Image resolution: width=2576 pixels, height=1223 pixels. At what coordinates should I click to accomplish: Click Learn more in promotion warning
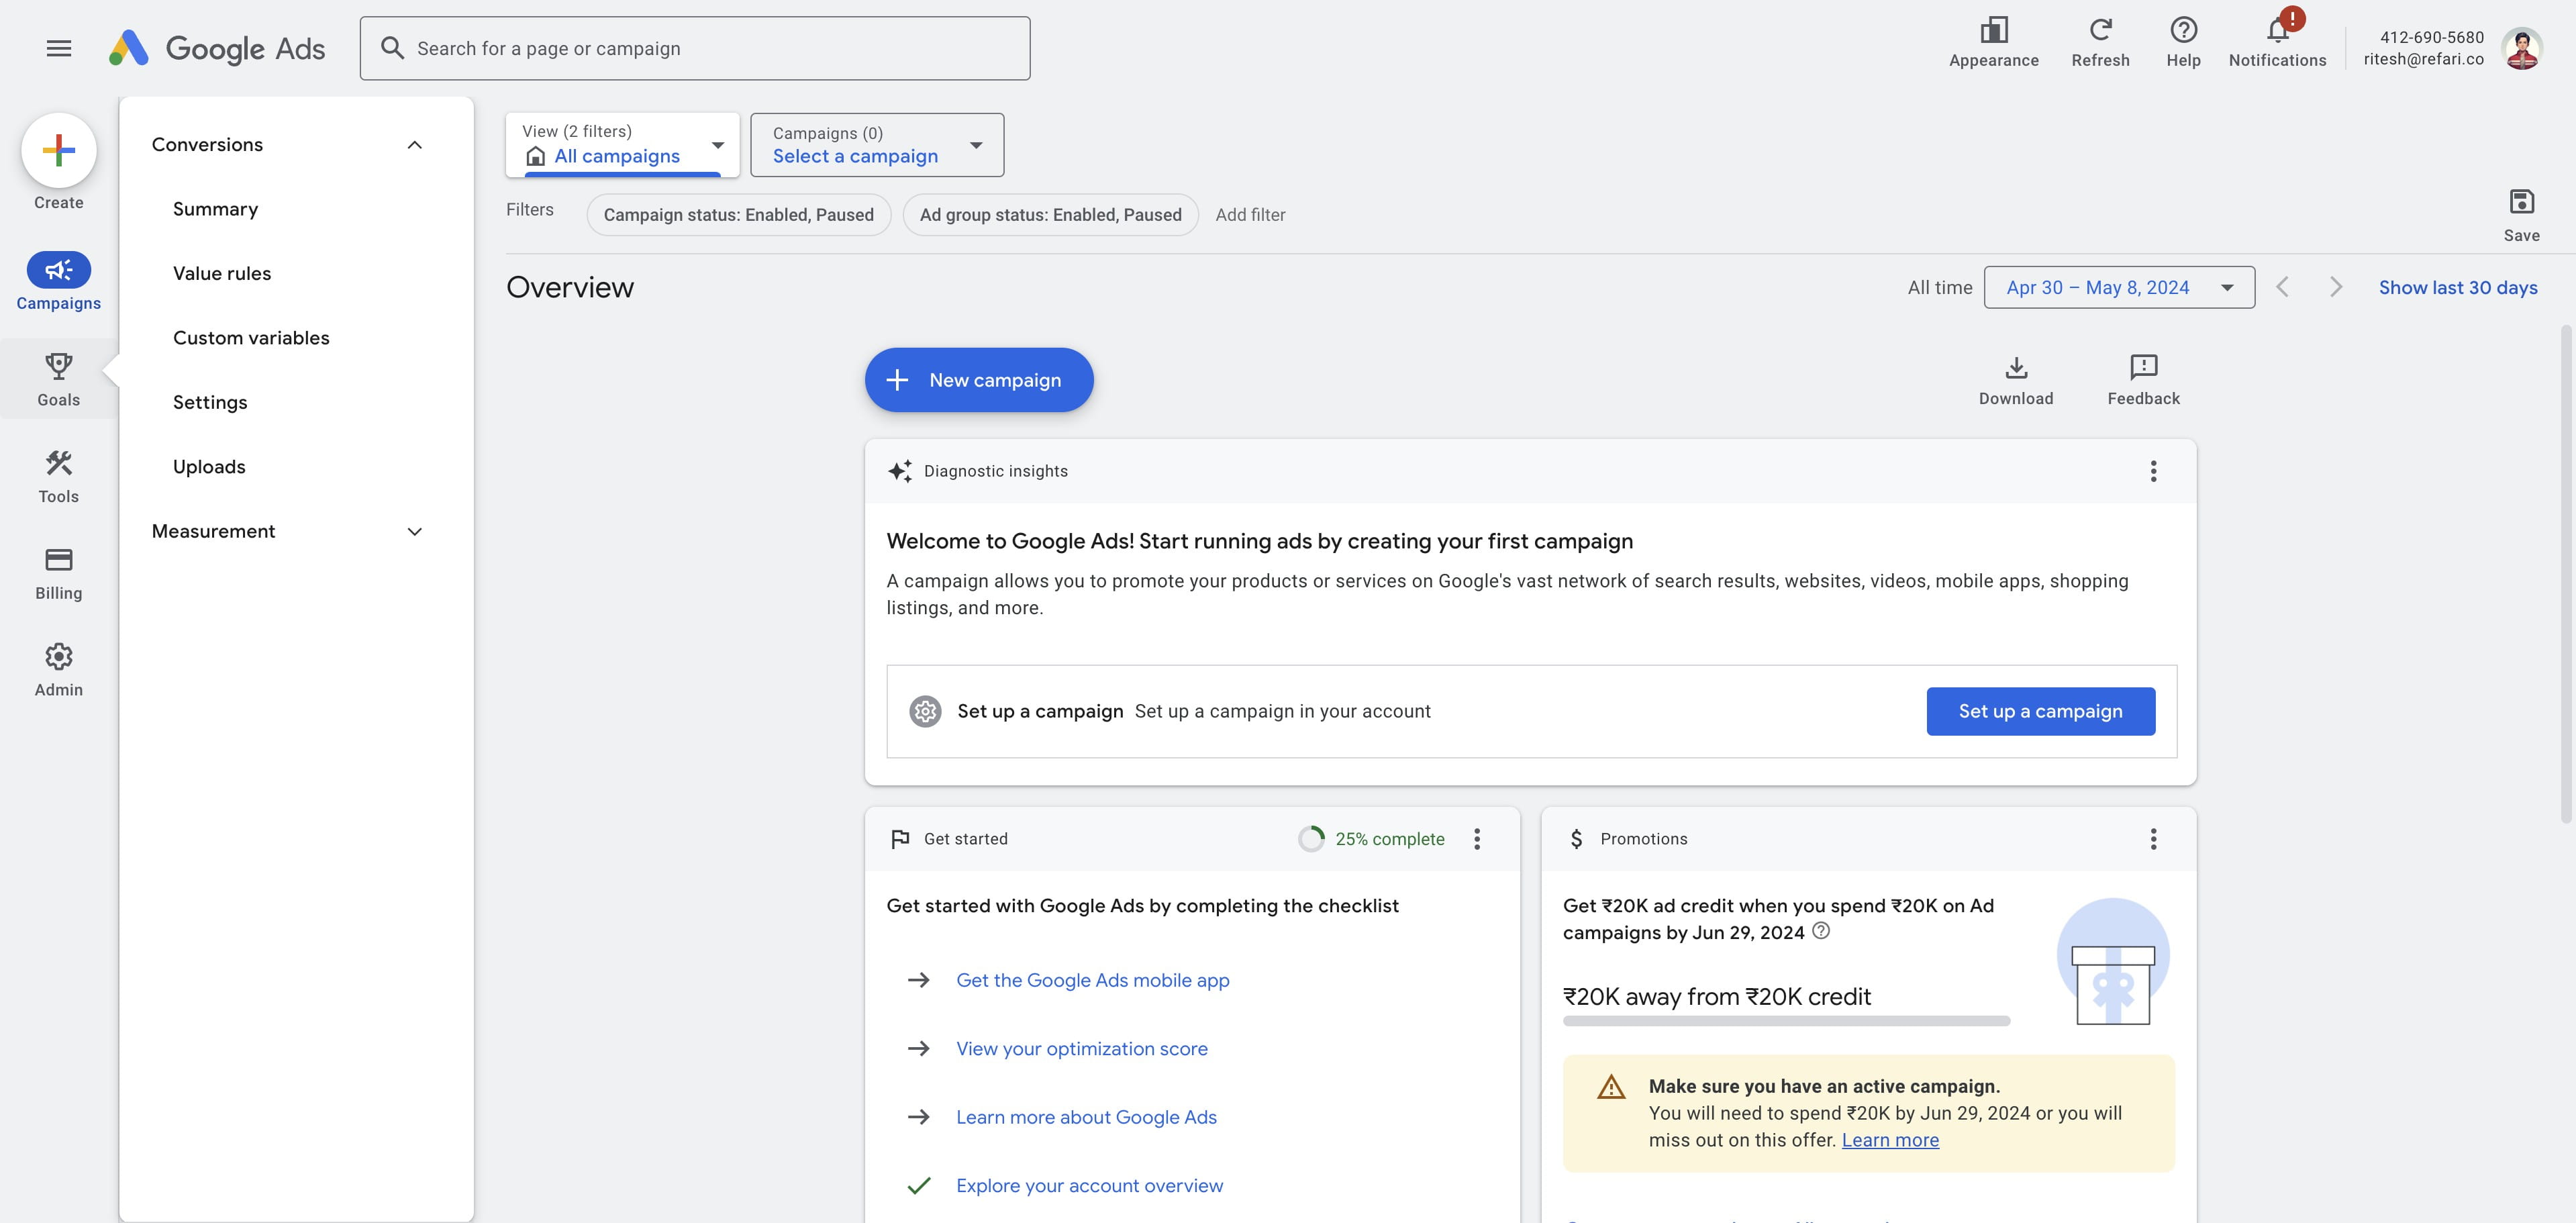[1889, 1140]
